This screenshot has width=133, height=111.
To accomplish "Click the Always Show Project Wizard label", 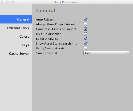I will pos(55,24).
